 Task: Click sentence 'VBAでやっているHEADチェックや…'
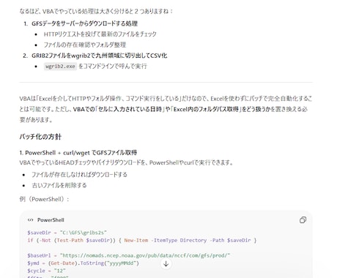point(126,162)
